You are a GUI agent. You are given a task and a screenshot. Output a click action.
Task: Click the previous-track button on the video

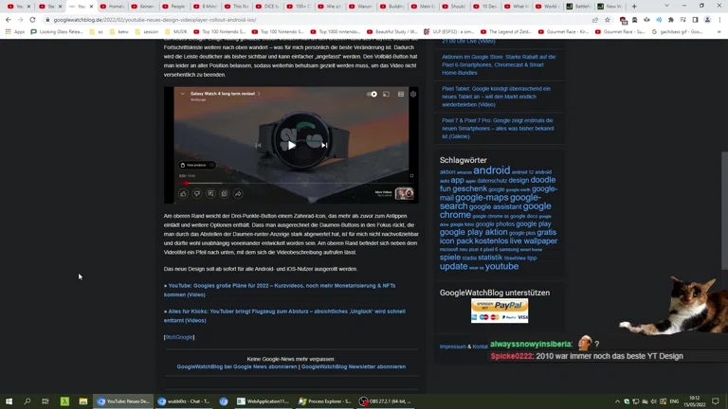[259, 145]
